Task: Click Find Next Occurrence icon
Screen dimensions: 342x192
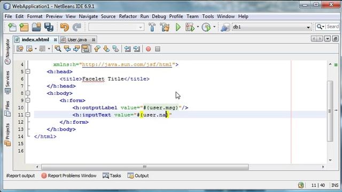Action: (x=76, y=49)
